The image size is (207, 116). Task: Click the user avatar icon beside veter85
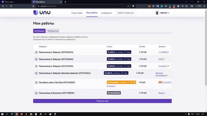tap(157, 13)
